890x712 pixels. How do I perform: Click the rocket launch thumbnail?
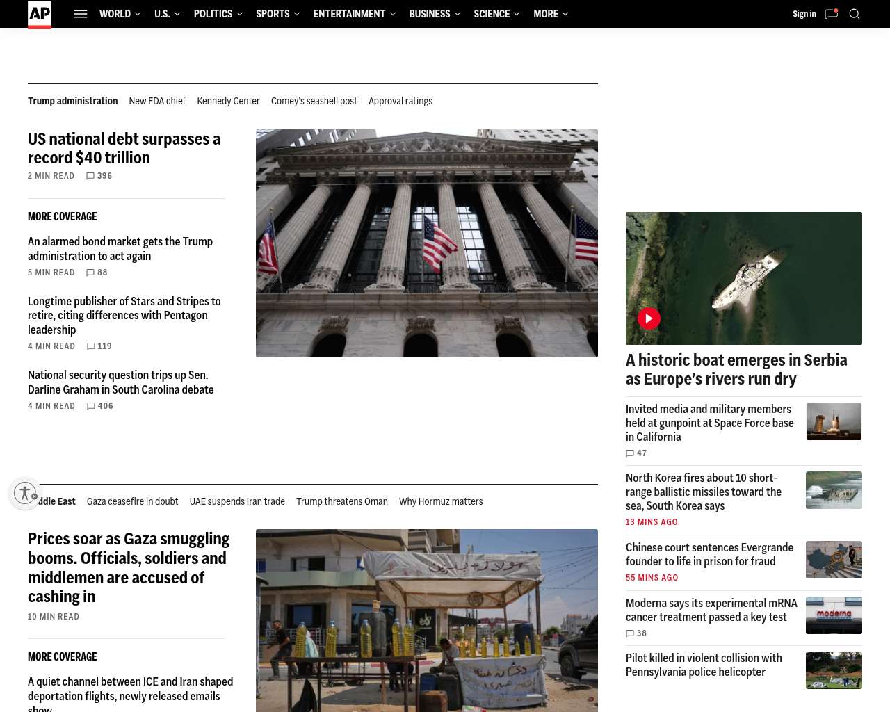click(x=834, y=421)
